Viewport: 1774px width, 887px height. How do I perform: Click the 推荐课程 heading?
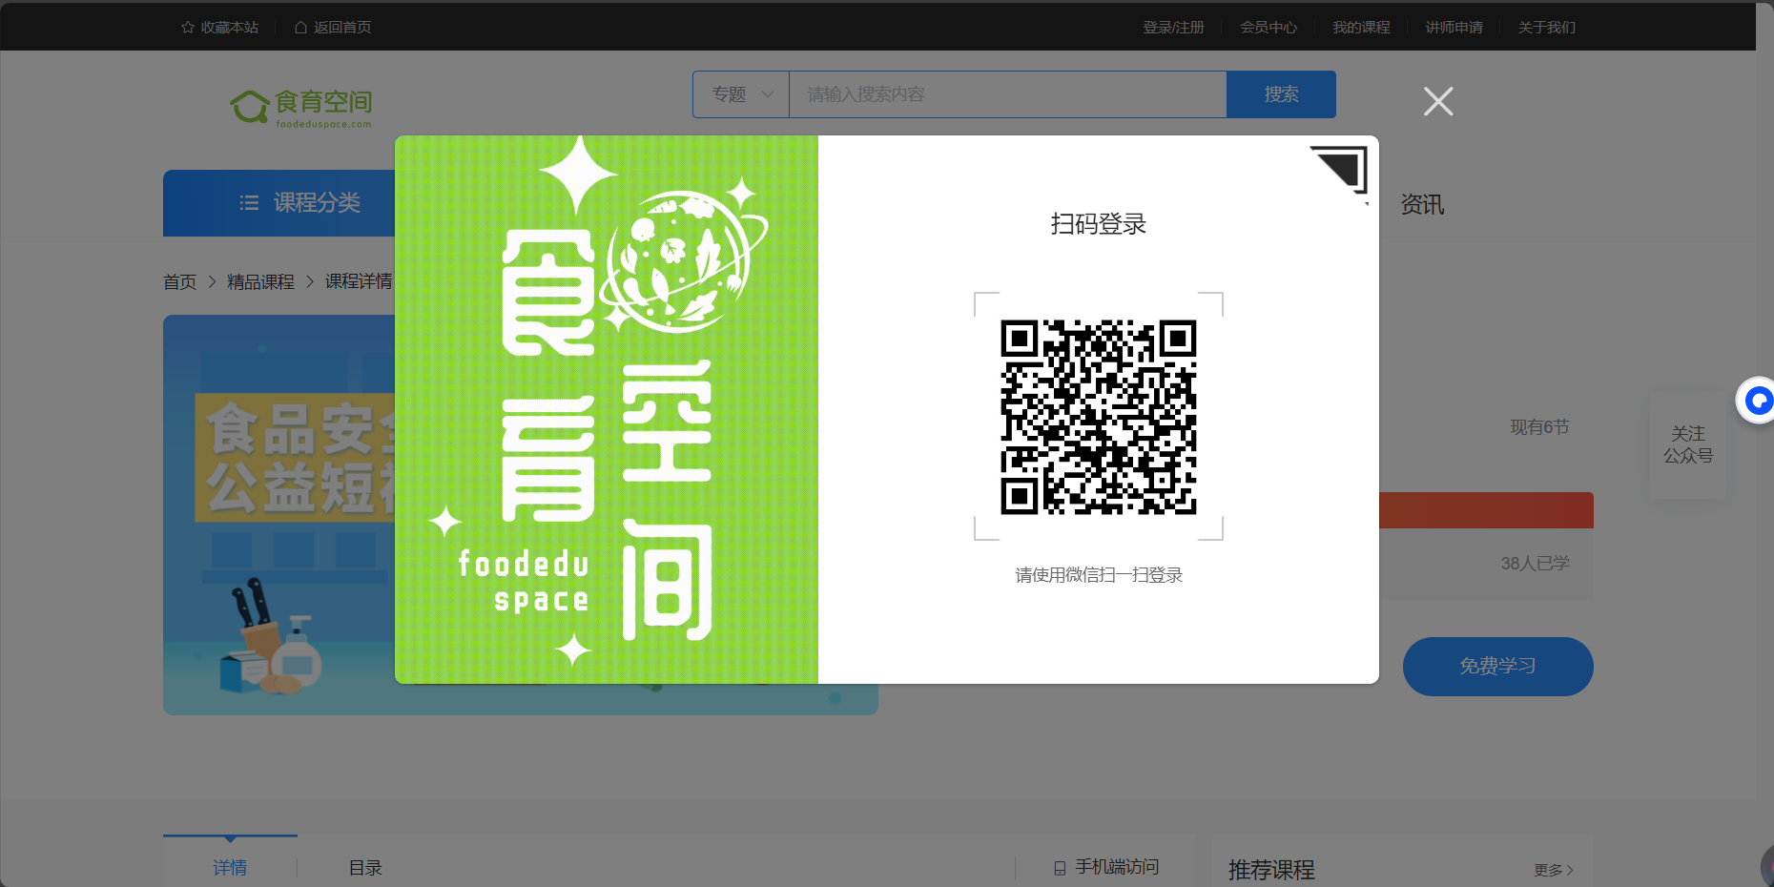click(x=1271, y=870)
